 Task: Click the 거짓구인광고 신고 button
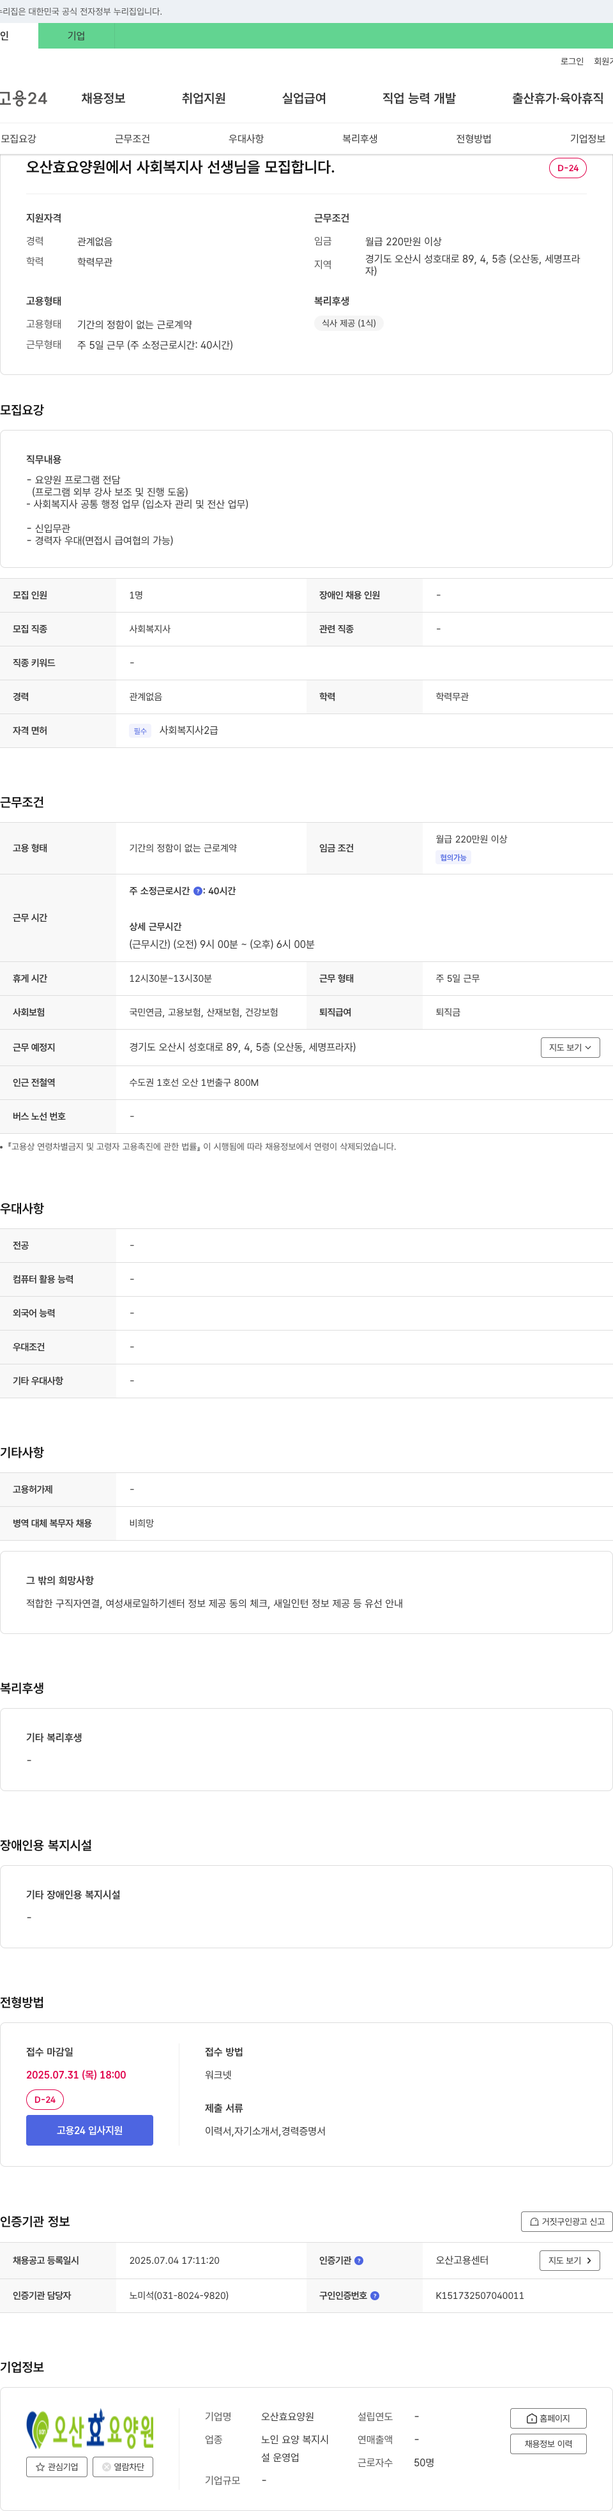[x=567, y=2222]
